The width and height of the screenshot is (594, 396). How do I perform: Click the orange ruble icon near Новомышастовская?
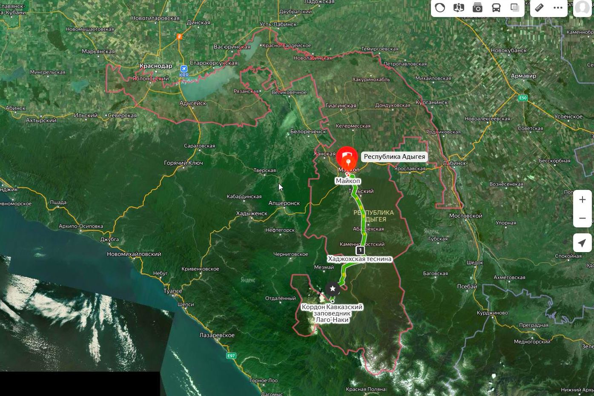point(180,37)
